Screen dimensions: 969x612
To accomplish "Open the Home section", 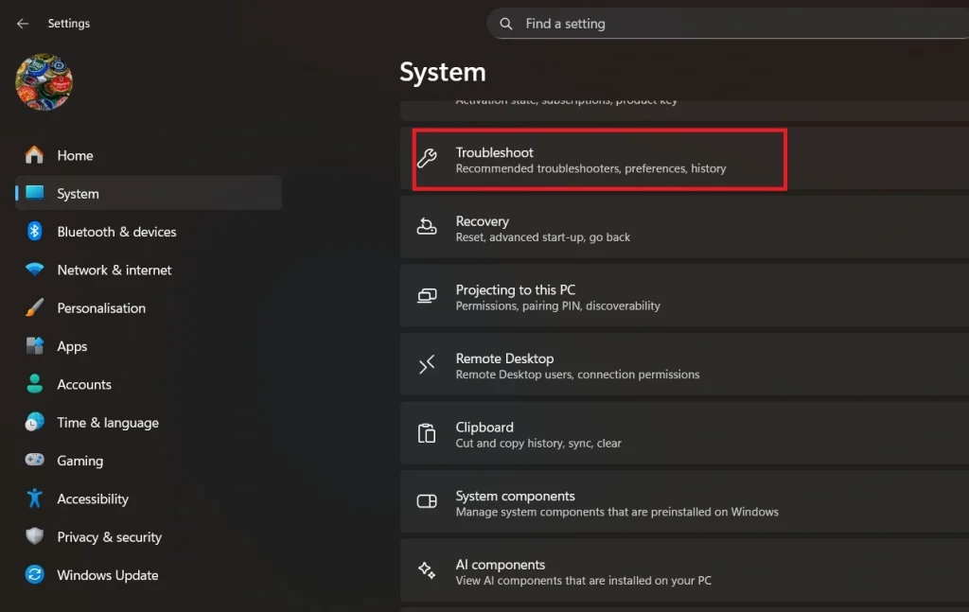I will 75,155.
